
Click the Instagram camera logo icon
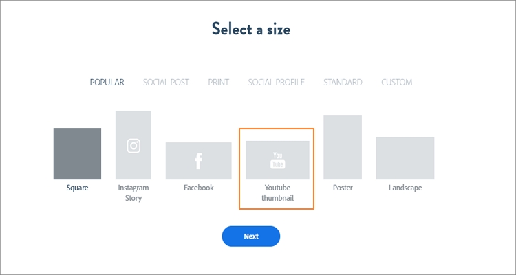tap(133, 146)
